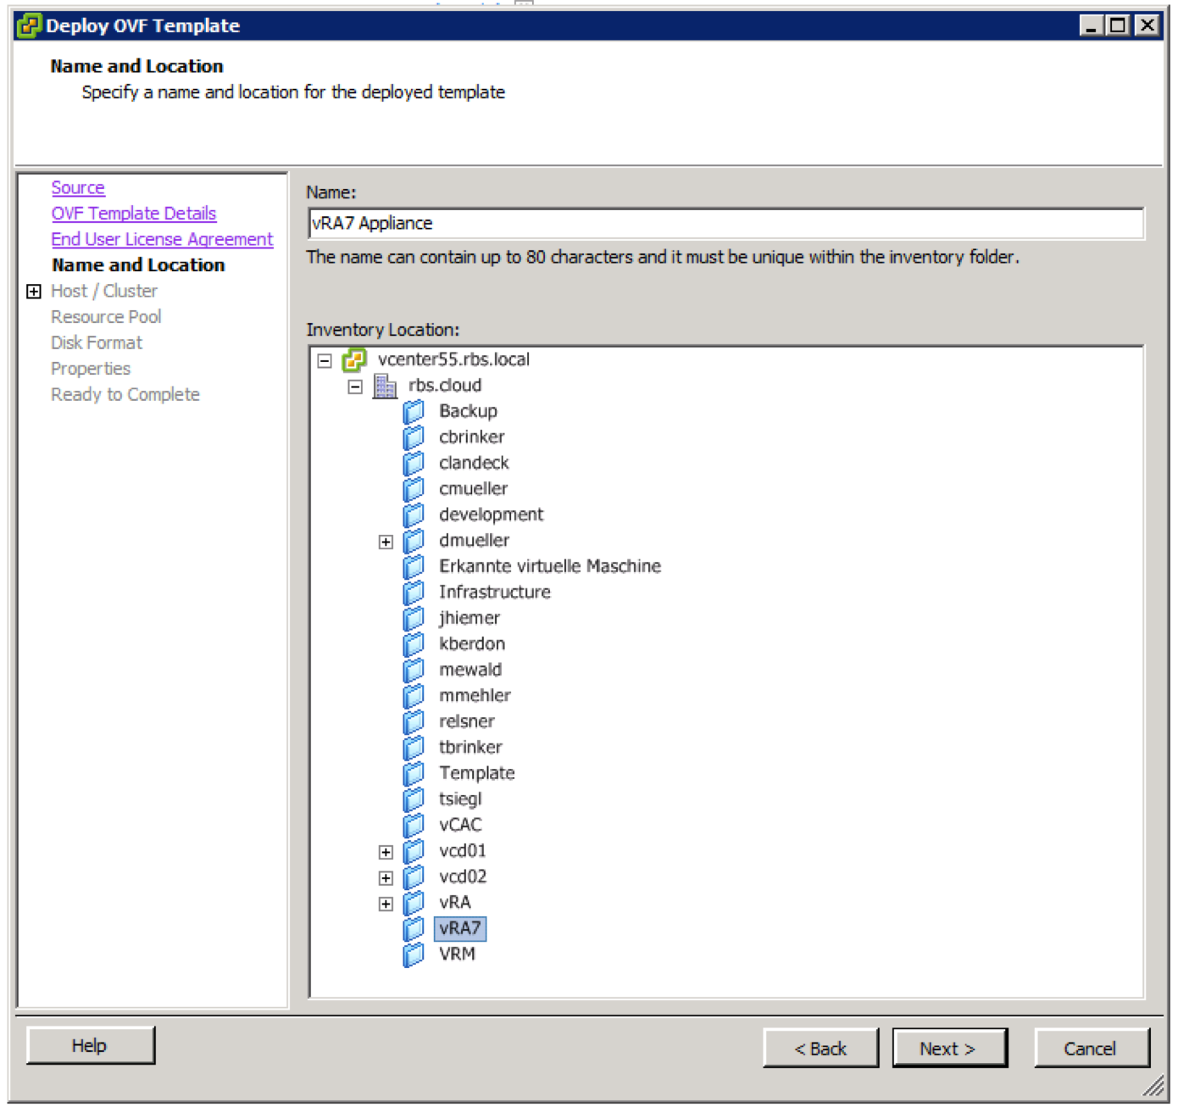Click the datacenter icon for rbs.cloud
Screen dimensions: 1178x1113
point(385,386)
